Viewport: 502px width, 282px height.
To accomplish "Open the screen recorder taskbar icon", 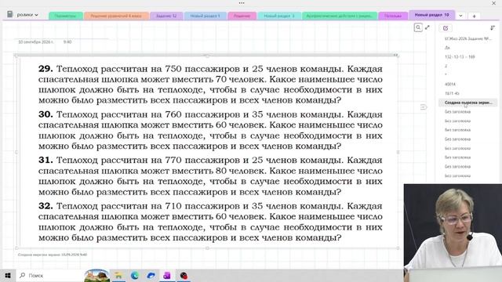I will pos(184,275).
